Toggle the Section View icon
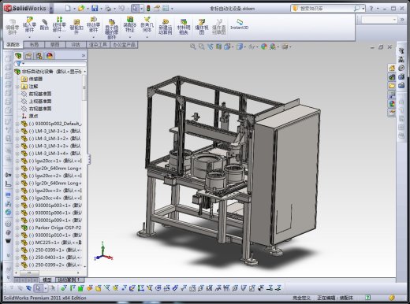410x304 pixels. 218,46
